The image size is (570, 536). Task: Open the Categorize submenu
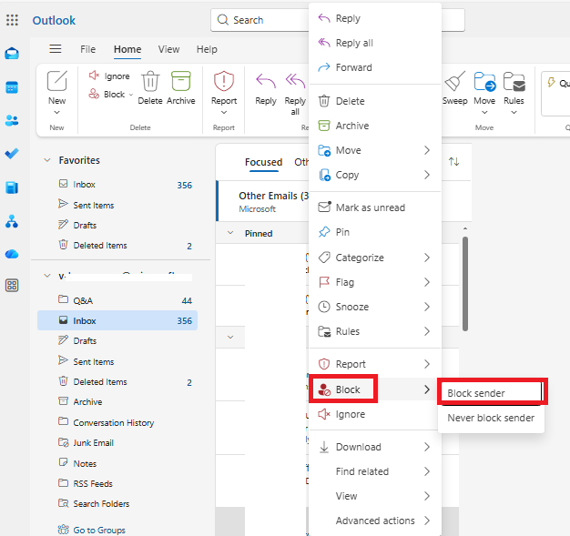pos(375,258)
